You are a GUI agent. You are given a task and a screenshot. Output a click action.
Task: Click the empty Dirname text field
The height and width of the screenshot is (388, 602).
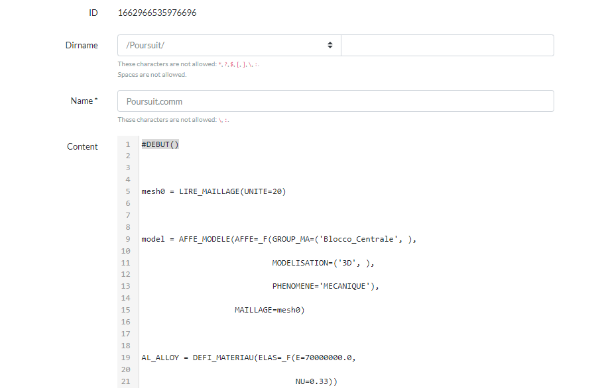coord(448,45)
